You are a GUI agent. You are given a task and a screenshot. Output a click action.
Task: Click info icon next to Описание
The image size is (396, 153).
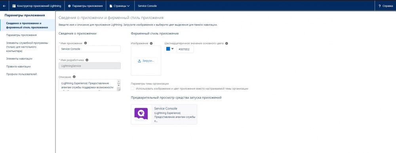point(74,77)
